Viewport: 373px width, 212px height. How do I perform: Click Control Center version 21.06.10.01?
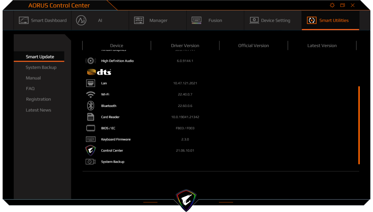185,150
